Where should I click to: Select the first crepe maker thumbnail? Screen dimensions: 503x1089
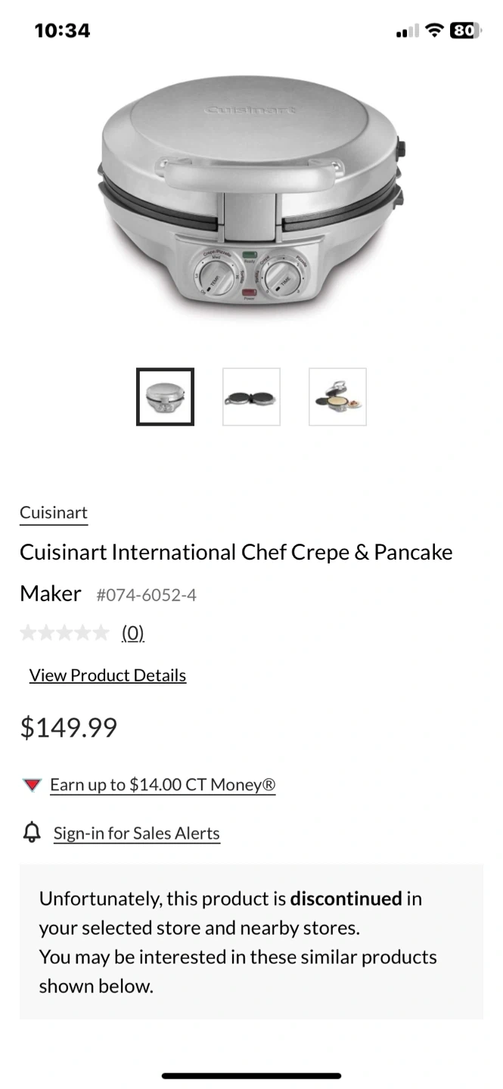coord(165,397)
